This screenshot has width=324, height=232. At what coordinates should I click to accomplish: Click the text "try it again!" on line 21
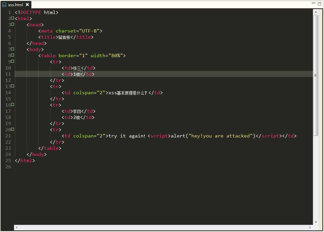(127, 136)
